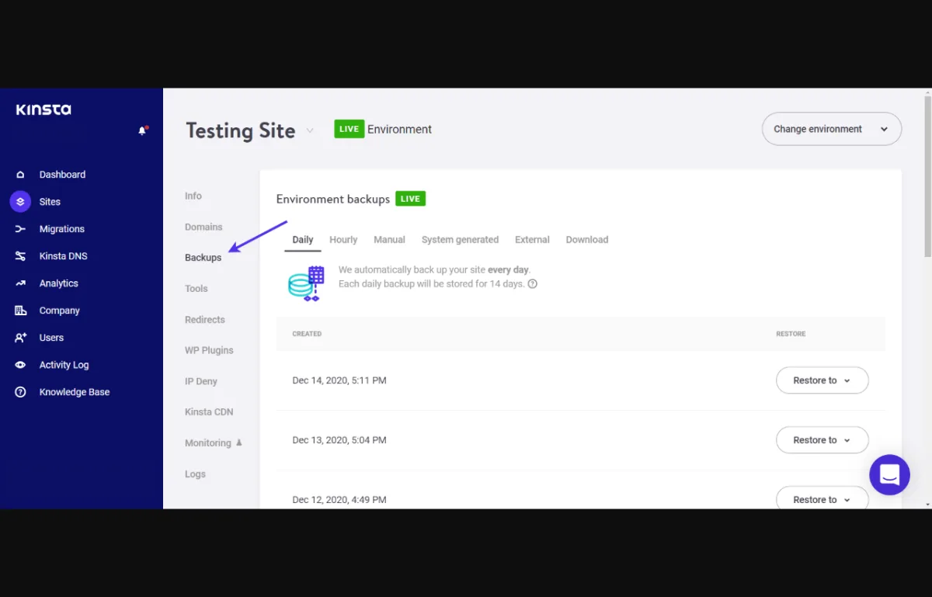This screenshot has width=932, height=597.
Task: Open the WP Plugins section
Action: pos(209,350)
